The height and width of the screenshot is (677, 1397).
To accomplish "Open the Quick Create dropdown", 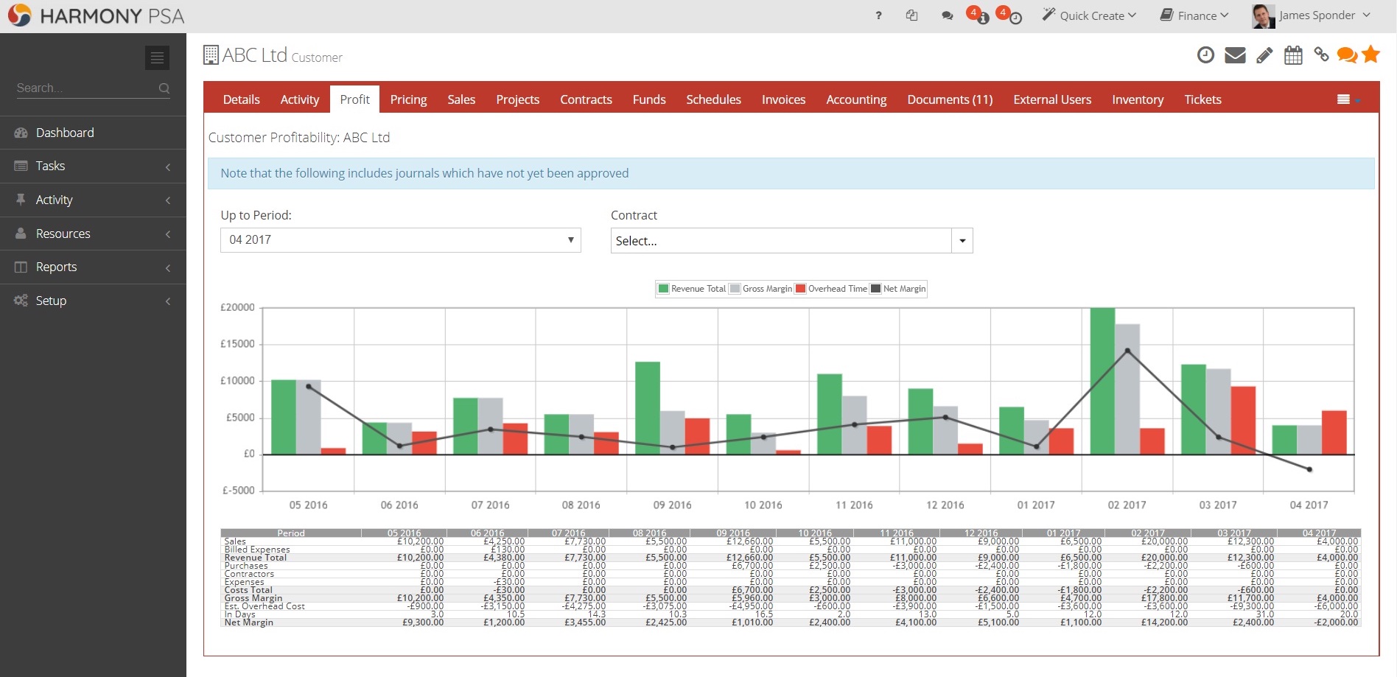I will pyautogui.click(x=1089, y=15).
